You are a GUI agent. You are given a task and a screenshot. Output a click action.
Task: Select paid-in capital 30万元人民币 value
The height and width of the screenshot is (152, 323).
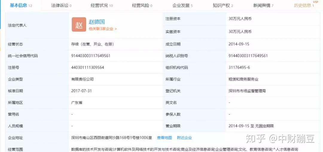point(240,32)
